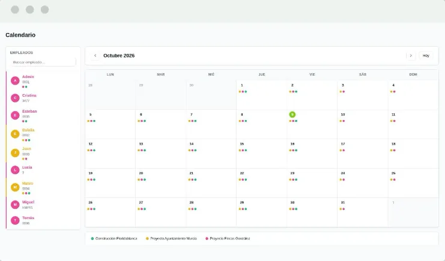Select Admin avatar in employee list

(15, 81)
